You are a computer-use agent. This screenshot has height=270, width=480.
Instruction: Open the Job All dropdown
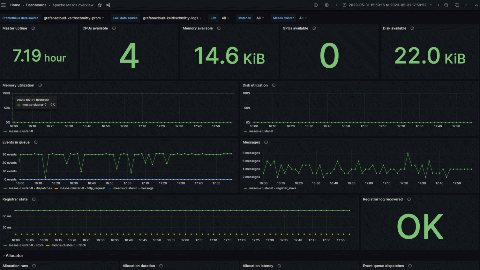point(225,18)
